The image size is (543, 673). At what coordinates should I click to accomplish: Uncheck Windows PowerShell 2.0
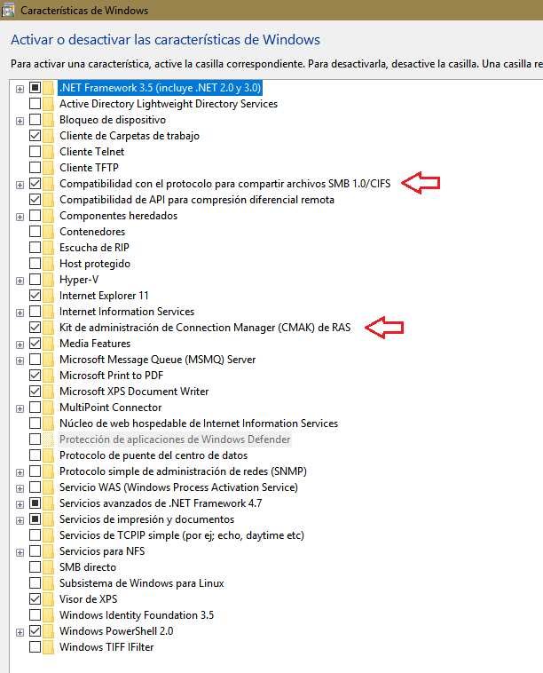pos(35,631)
